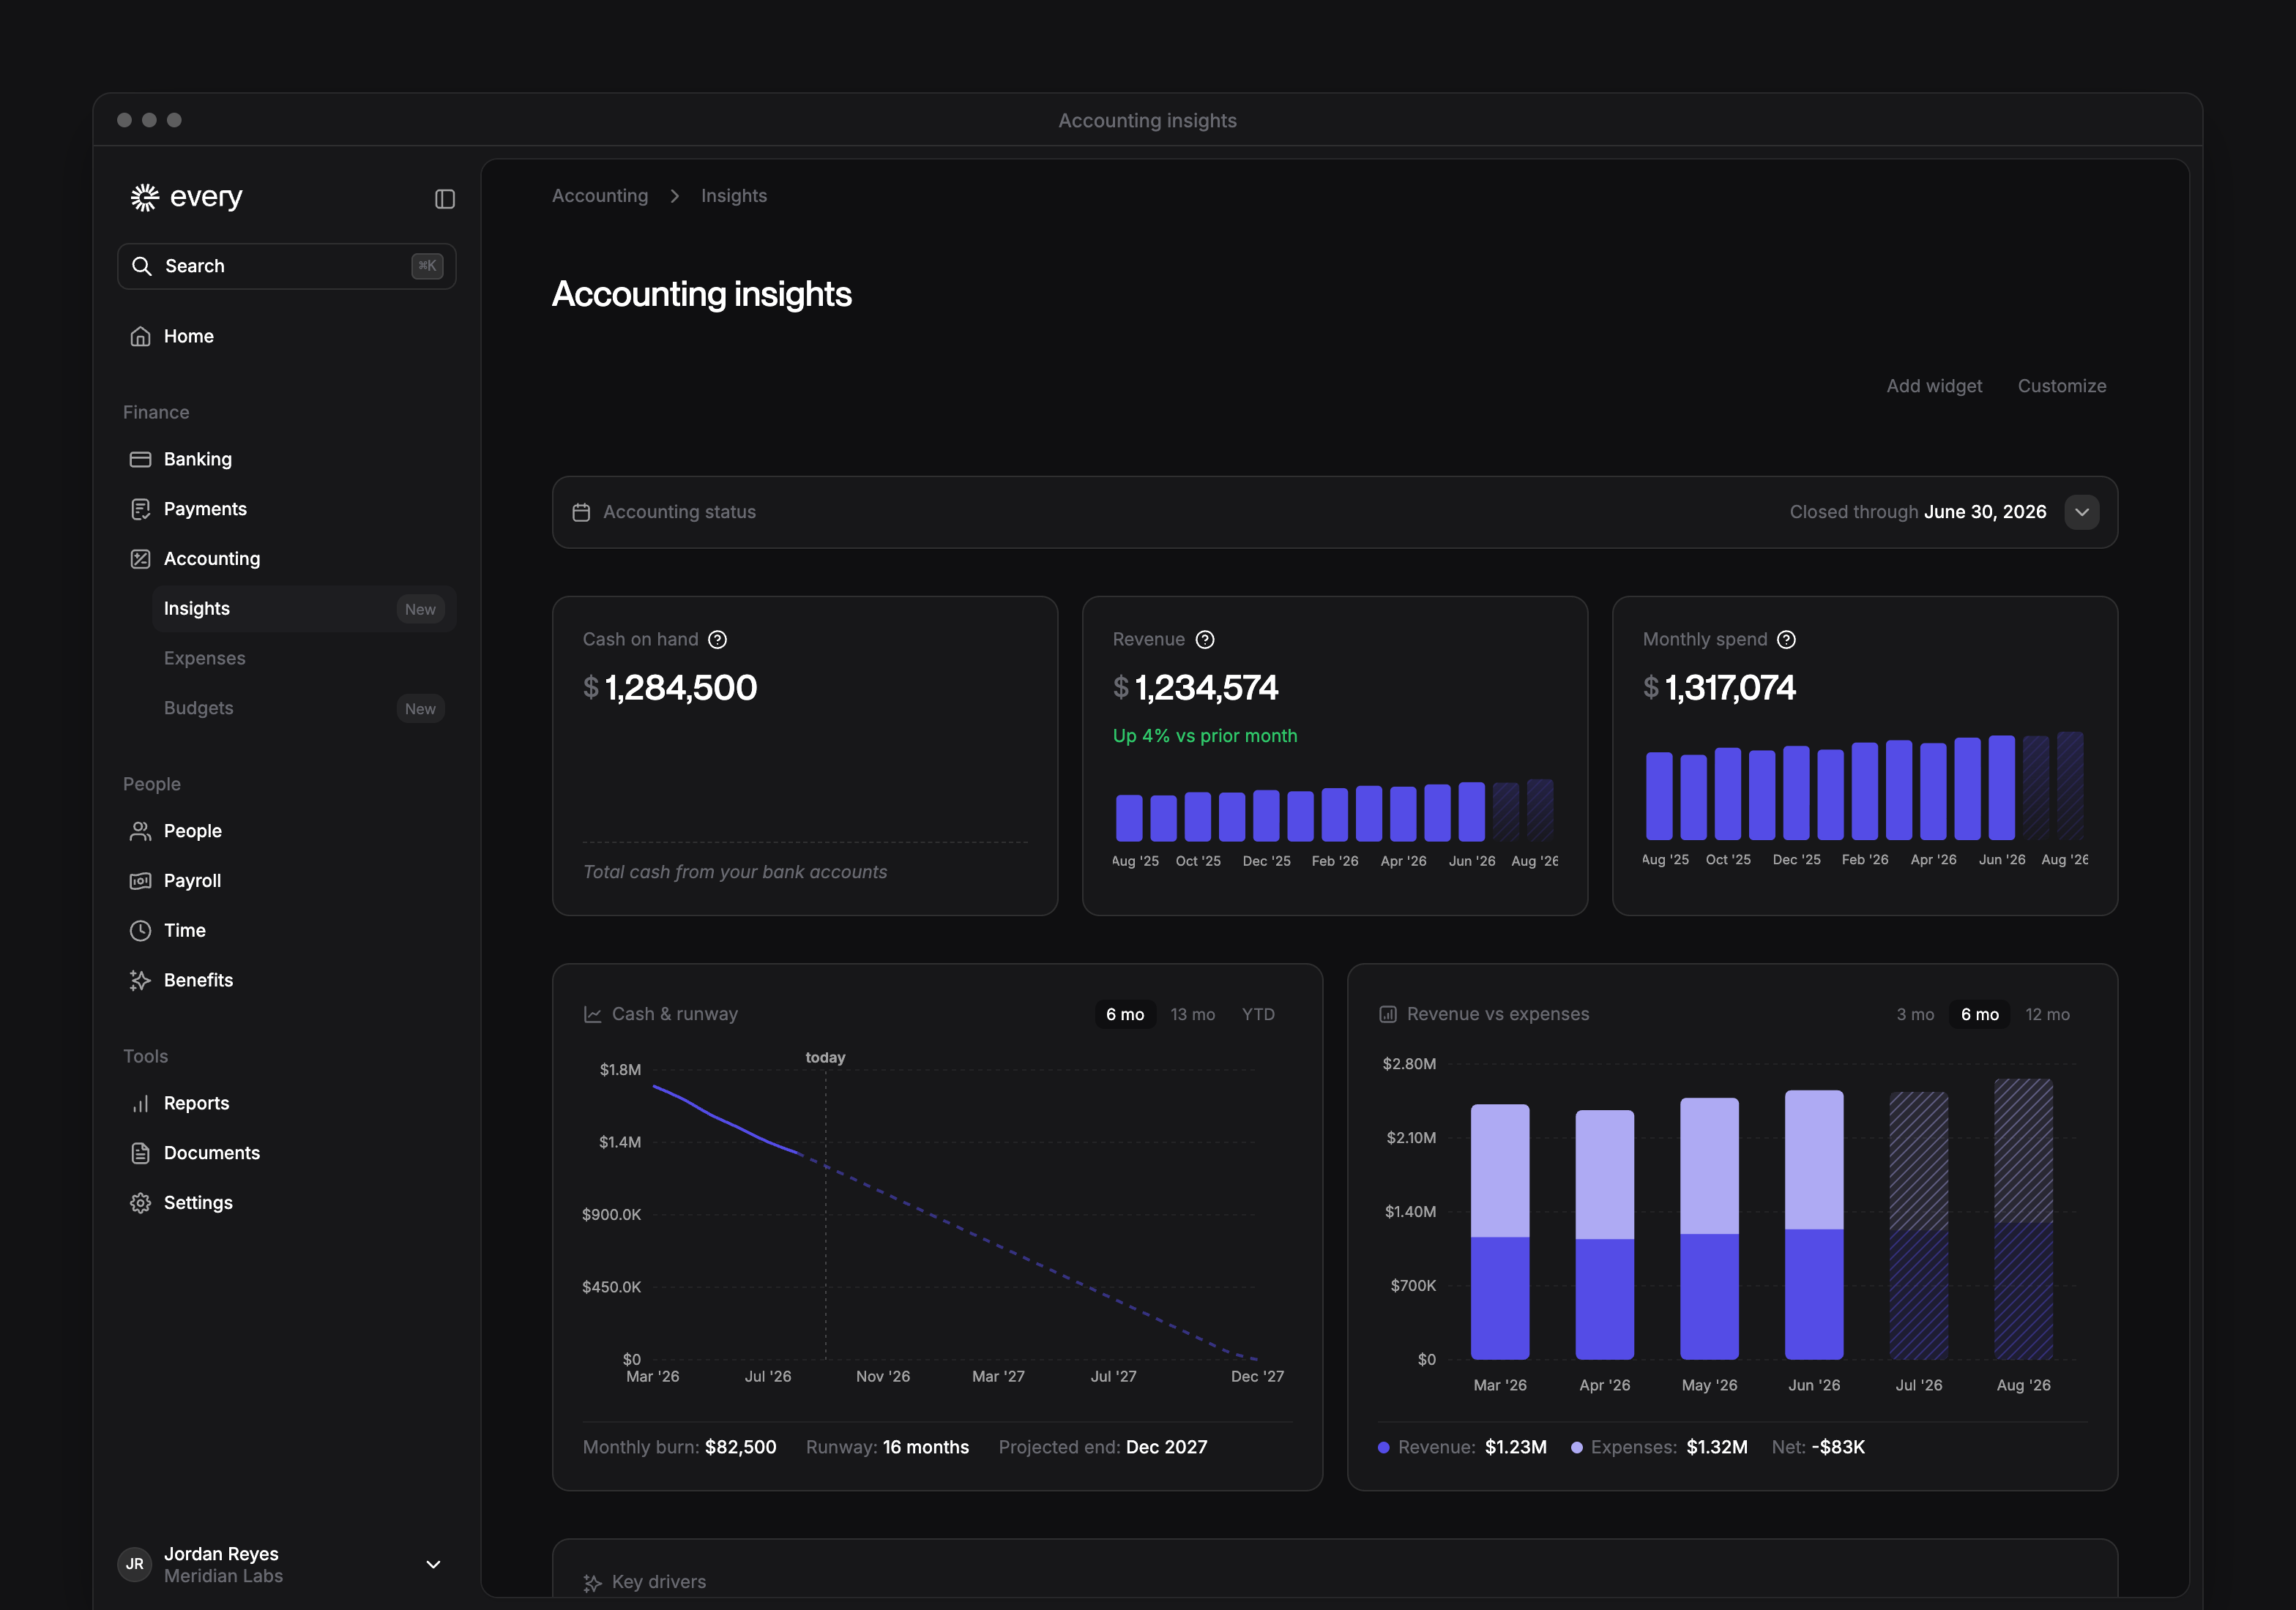Viewport: 2296px width, 1610px height.
Task: Open Banking via its card icon
Action: [140, 460]
